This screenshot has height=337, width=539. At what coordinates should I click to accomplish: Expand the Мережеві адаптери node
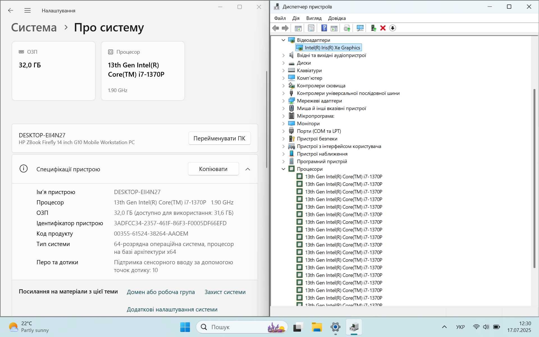pyautogui.click(x=283, y=101)
